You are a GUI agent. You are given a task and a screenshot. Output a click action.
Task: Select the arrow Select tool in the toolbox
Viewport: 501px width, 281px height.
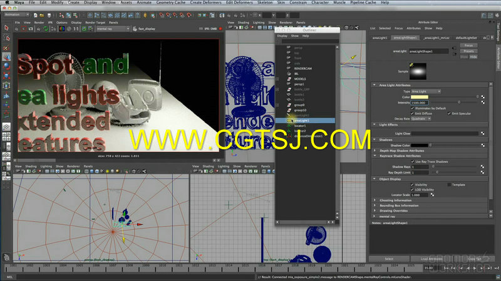pos(6,28)
